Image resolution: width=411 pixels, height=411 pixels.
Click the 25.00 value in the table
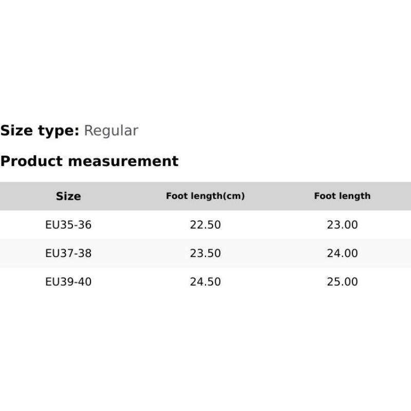(x=342, y=282)
